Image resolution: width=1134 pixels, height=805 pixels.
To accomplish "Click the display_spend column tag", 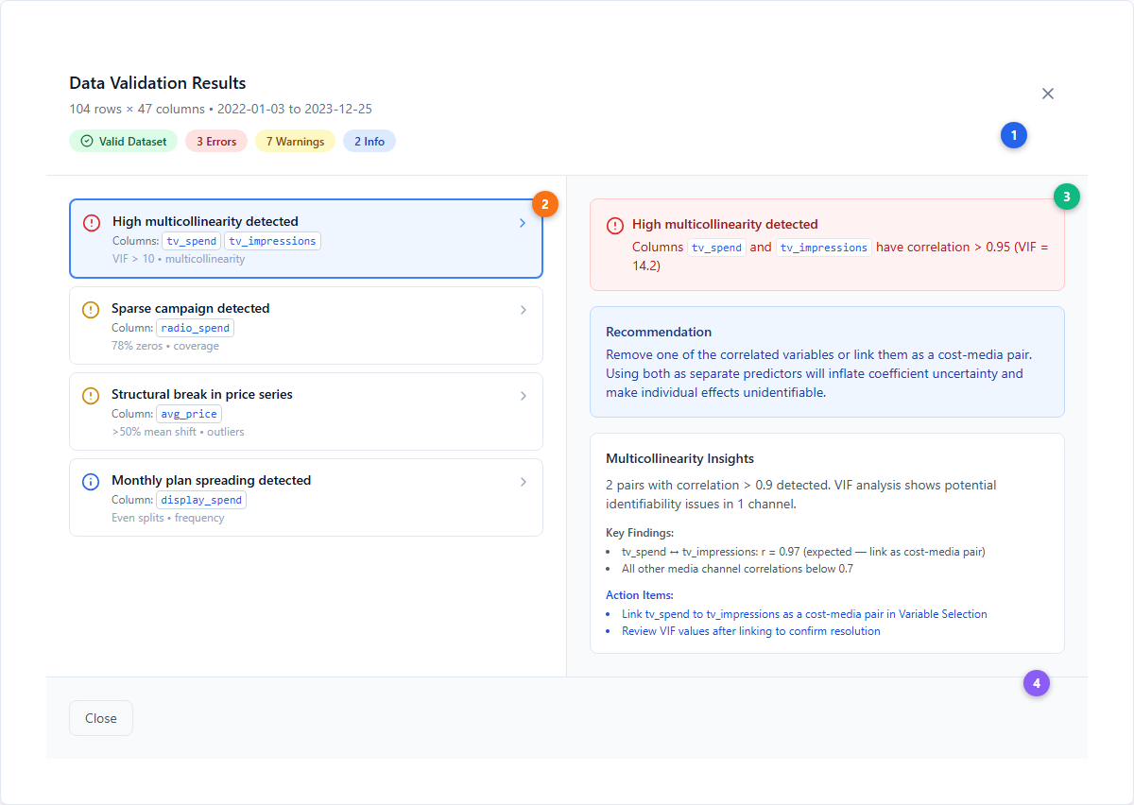I will click(x=201, y=500).
